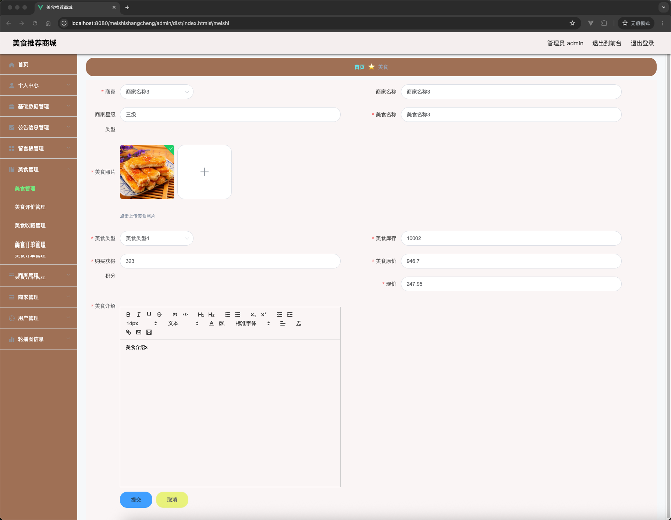
Task: Open the text color picker
Action: [212, 323]
